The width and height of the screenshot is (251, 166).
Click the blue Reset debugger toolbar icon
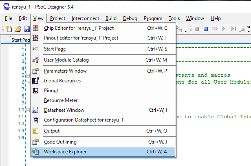[206, 29]
